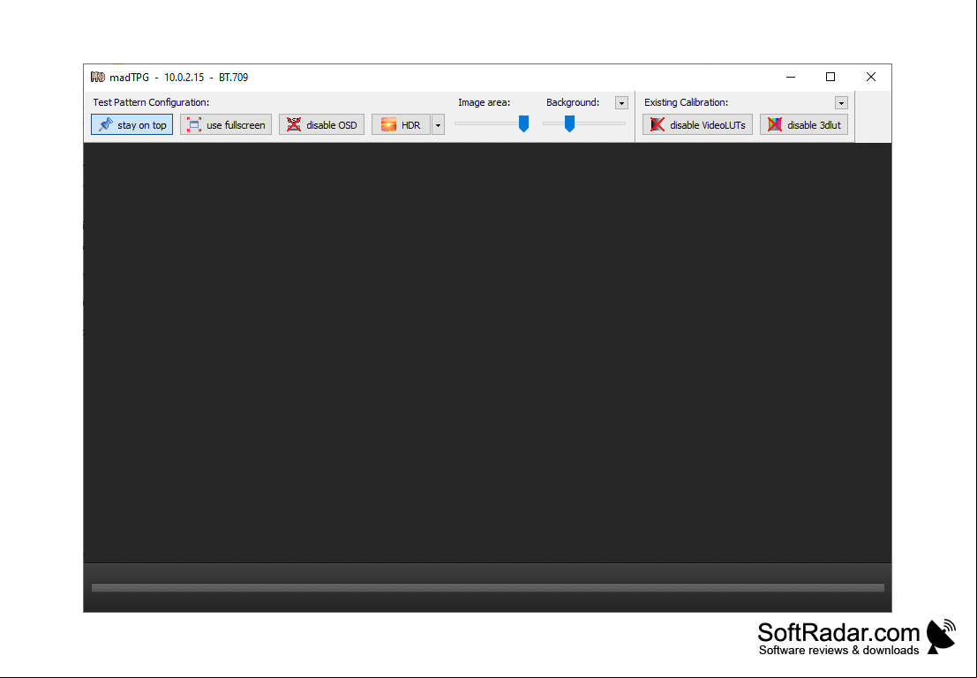Close the madTPG window

tap(871, 78)
